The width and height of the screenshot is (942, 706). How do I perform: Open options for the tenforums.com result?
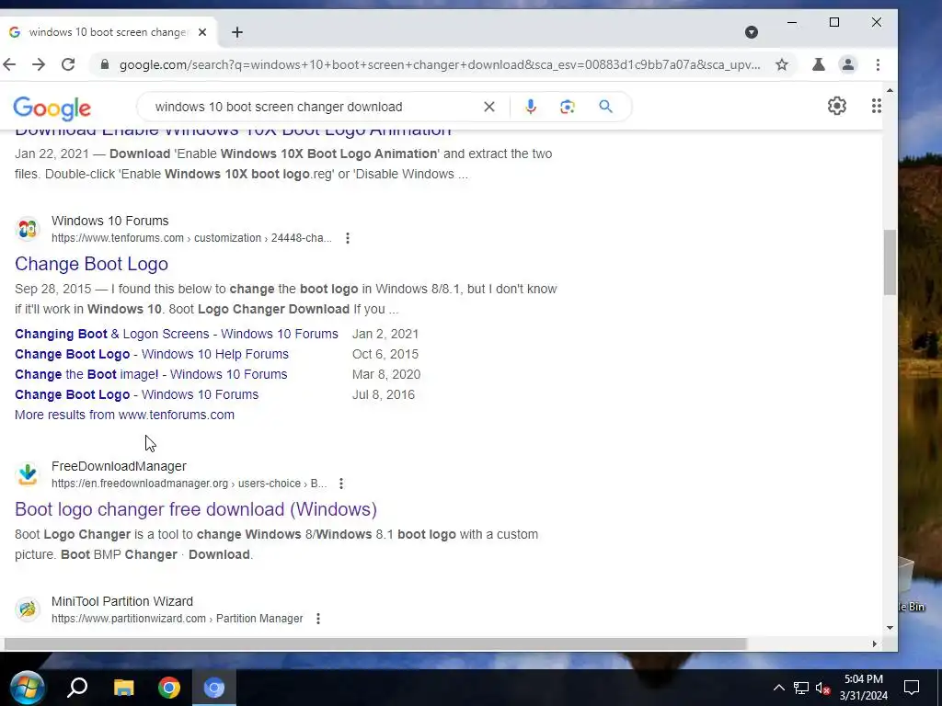[x=347, y=238]
